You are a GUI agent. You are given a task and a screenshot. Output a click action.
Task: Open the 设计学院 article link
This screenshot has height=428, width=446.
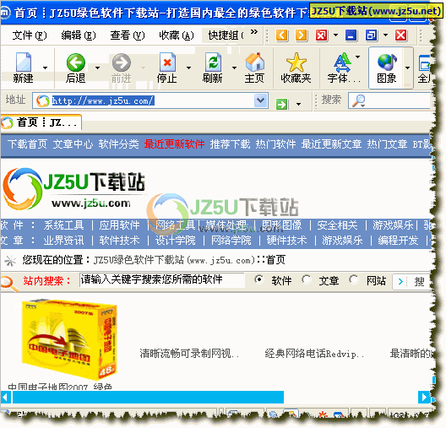point(175,241)
